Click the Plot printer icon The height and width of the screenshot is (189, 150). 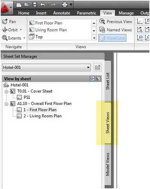(x=64, y=5)
